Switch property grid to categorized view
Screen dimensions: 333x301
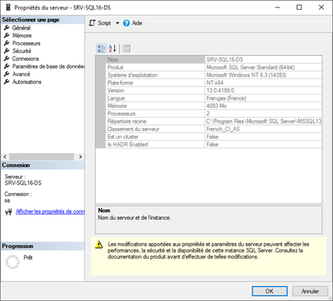coord(102,48)
